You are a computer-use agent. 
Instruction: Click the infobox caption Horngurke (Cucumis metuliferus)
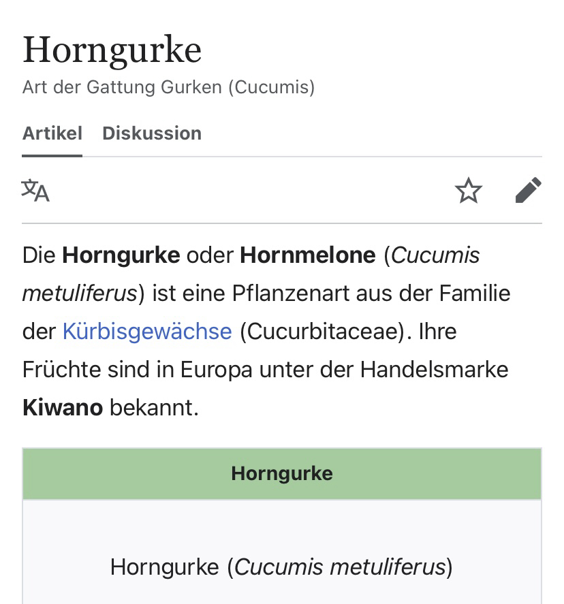pos(281,567)
